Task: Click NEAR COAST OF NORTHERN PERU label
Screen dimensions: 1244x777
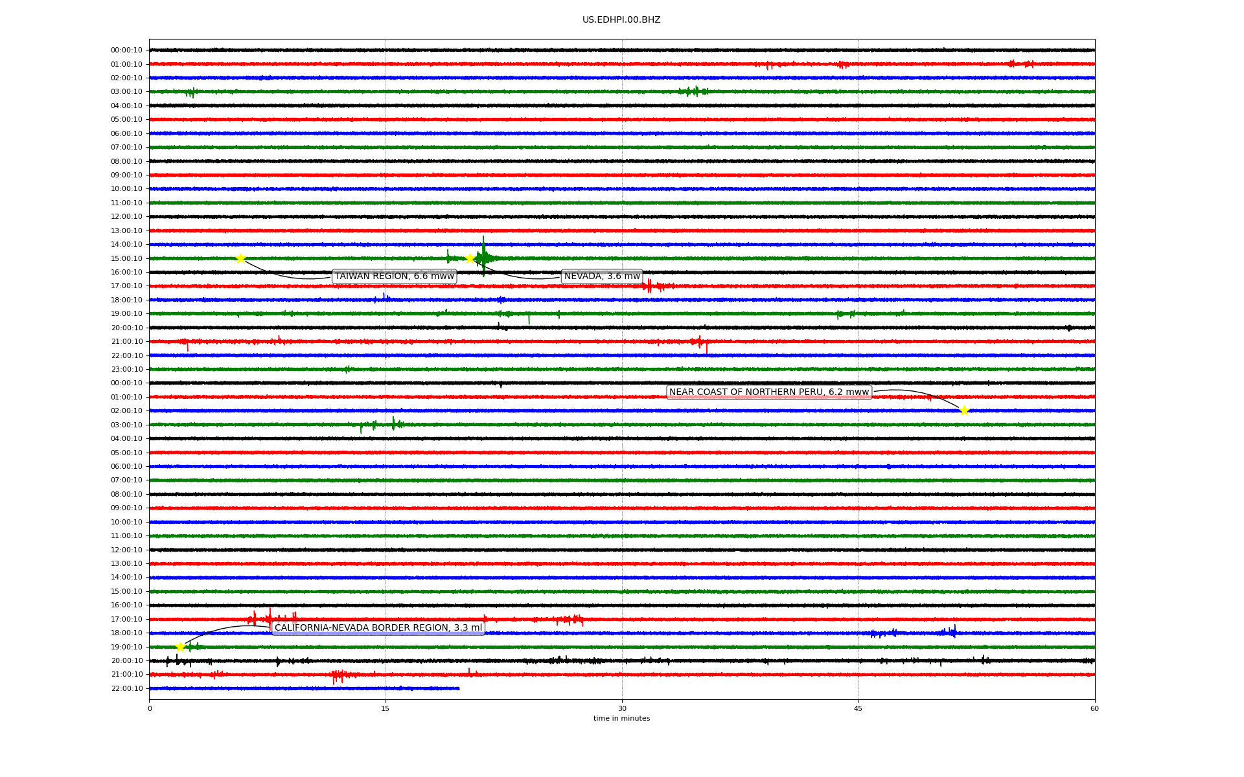Action: [x=768, y=392]
